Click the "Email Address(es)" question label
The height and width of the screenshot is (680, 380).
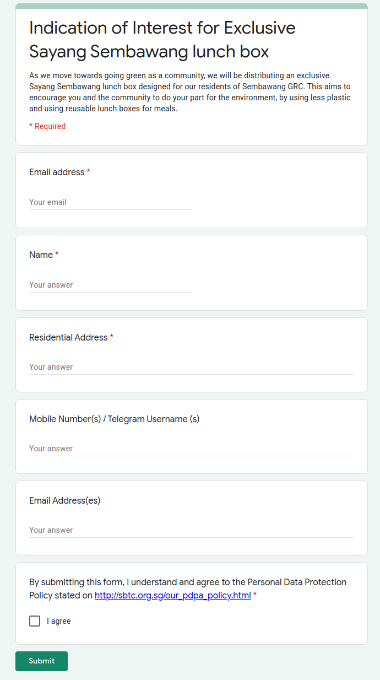64,500
